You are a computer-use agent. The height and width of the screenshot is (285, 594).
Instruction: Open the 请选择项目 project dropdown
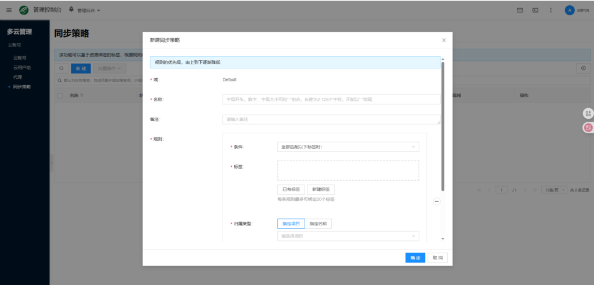click(348, 236)
